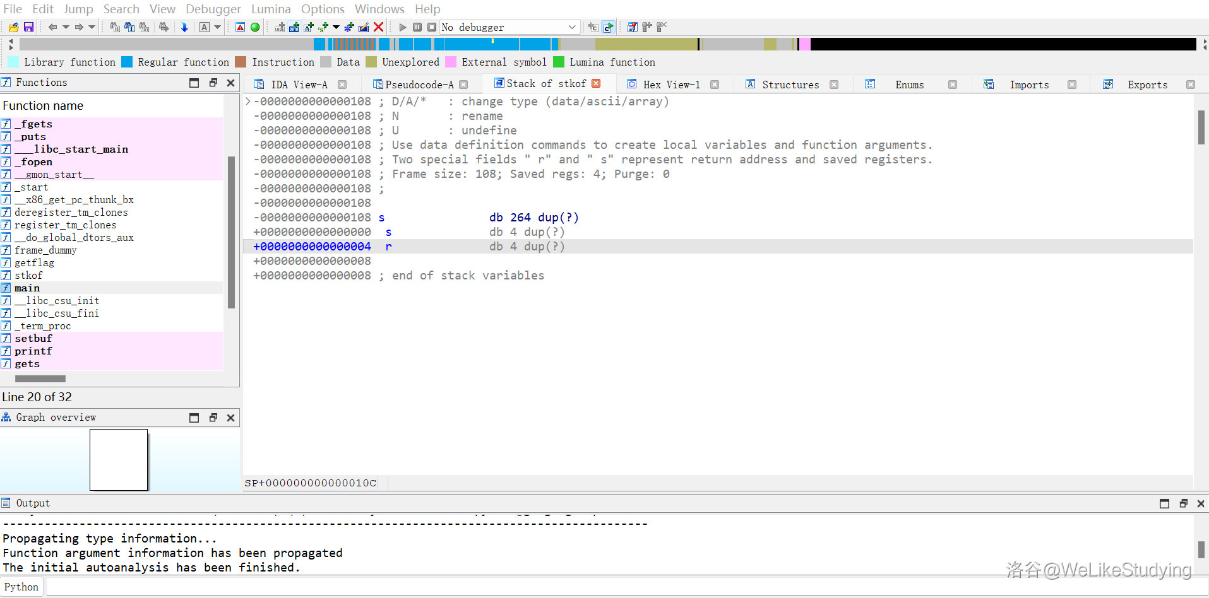The width and height of the screenshot is (1209, 598).
Task: Switch to the Pseudocode-A tab
Action: tap(419, 85)
